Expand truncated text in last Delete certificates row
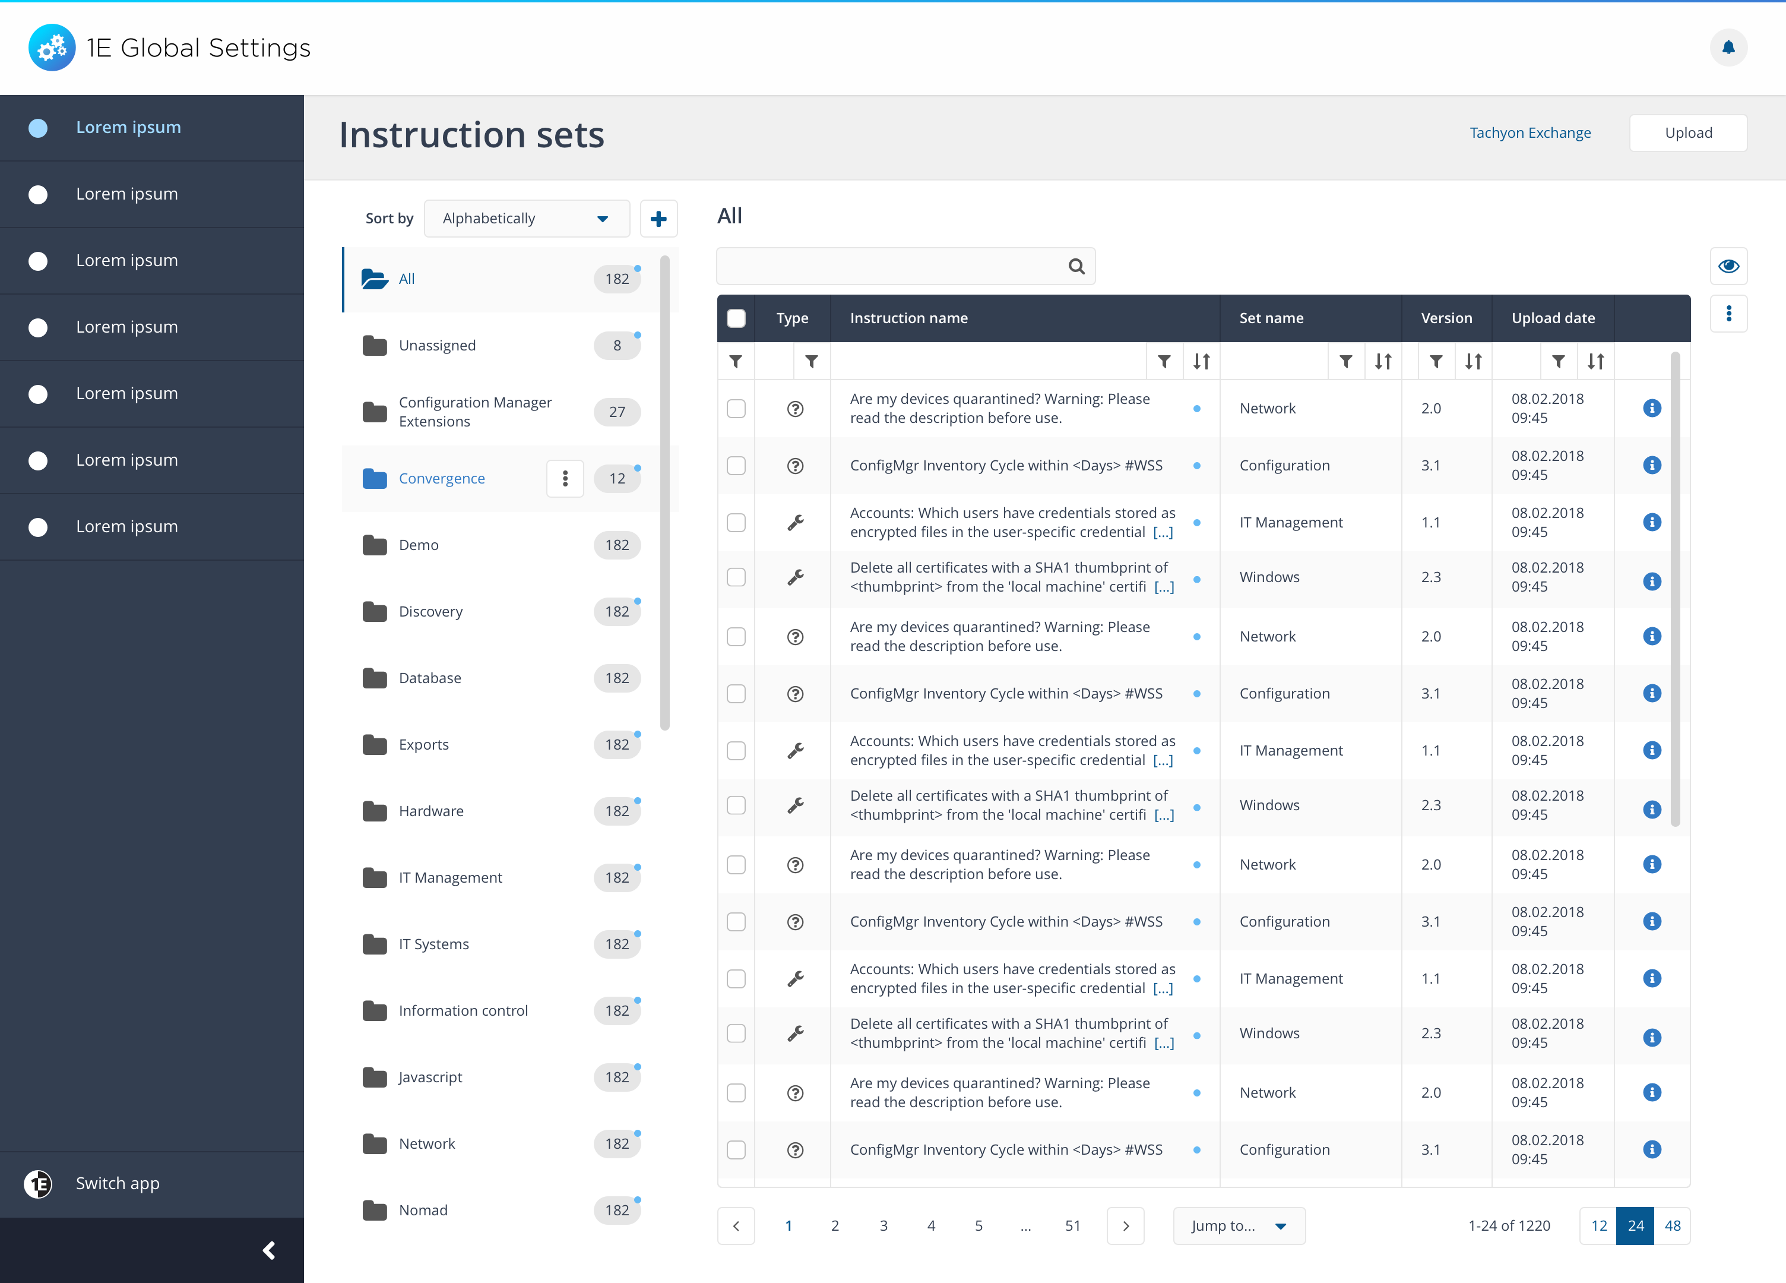Viewport: 1786px width, 1283px height. point(1164,1043)
